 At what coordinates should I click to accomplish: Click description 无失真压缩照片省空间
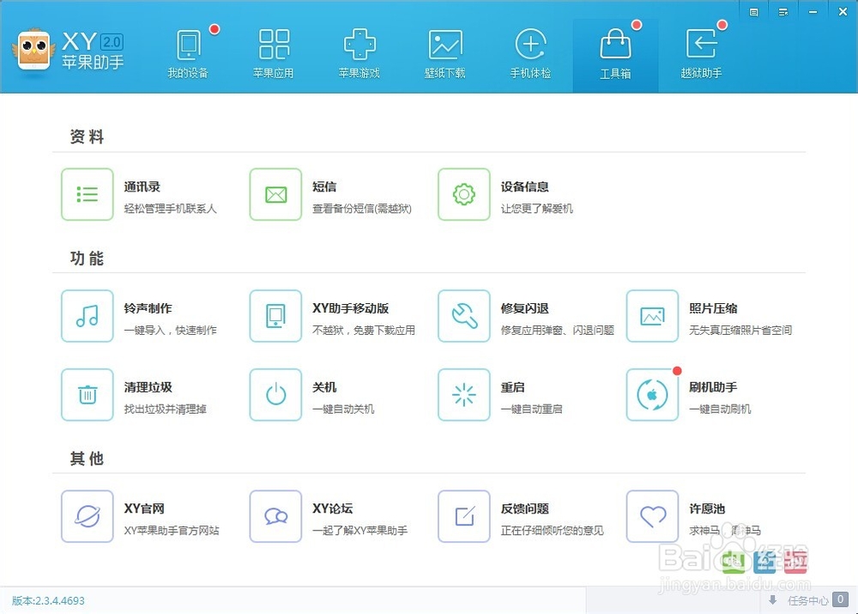(740, 331)
